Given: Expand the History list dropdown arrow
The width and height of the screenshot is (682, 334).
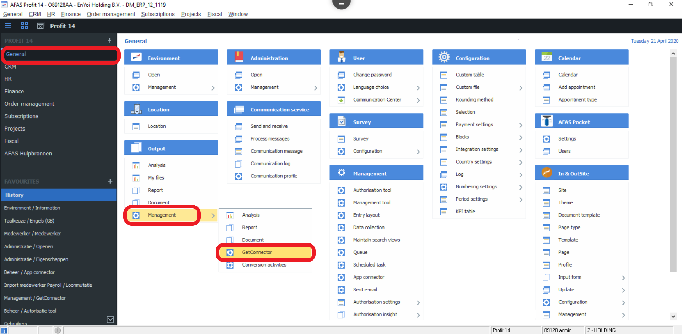Looking at the screenshot, I should [x=111, y=319].
